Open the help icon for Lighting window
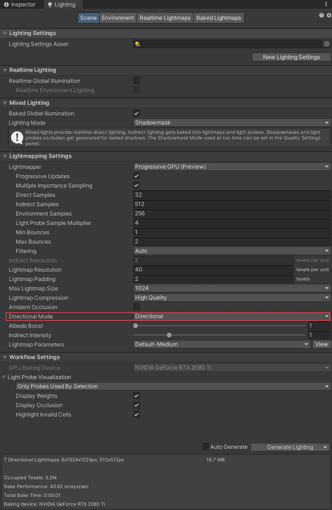 (322, 15)
